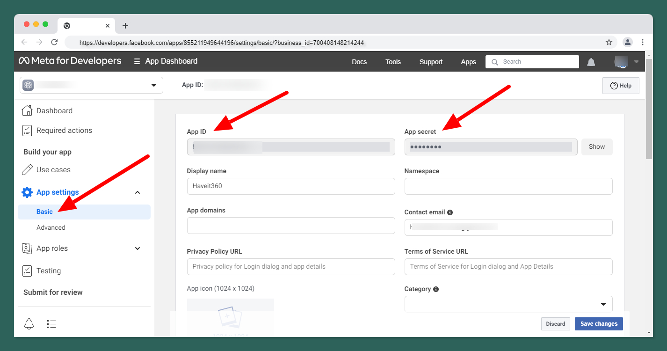Click the App settings gear icon
The height and width of the screenshot is (351, 667).
click(x=27, y=192)
